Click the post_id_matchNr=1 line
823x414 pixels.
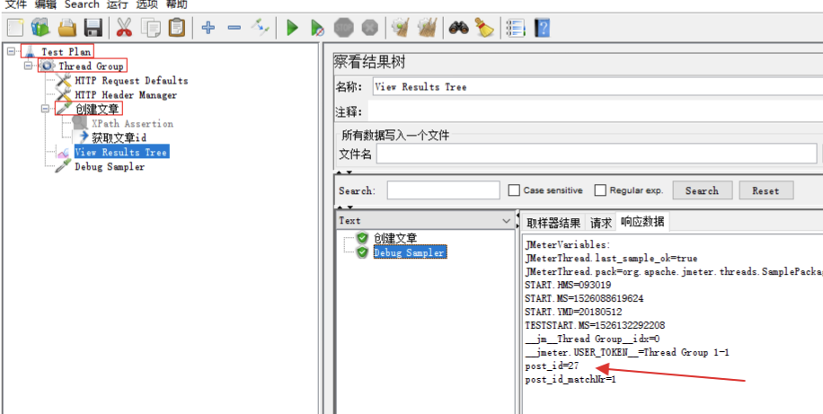pos(570,379)
